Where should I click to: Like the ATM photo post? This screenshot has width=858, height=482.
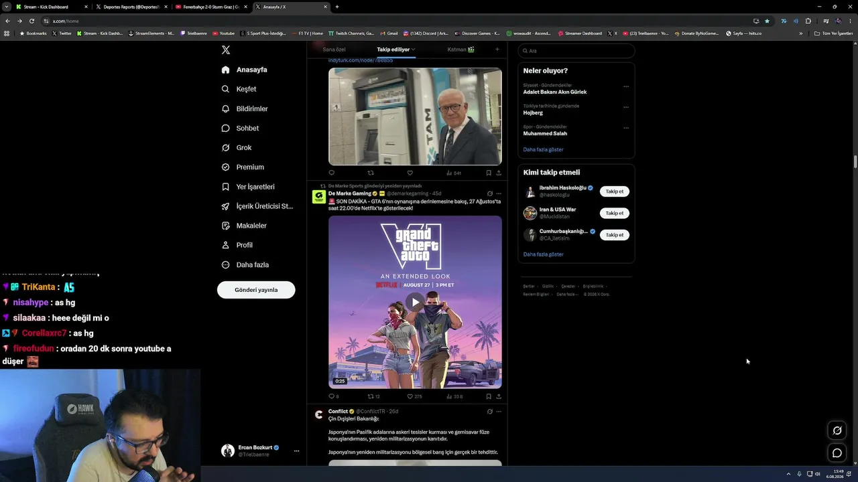point(410,173)
